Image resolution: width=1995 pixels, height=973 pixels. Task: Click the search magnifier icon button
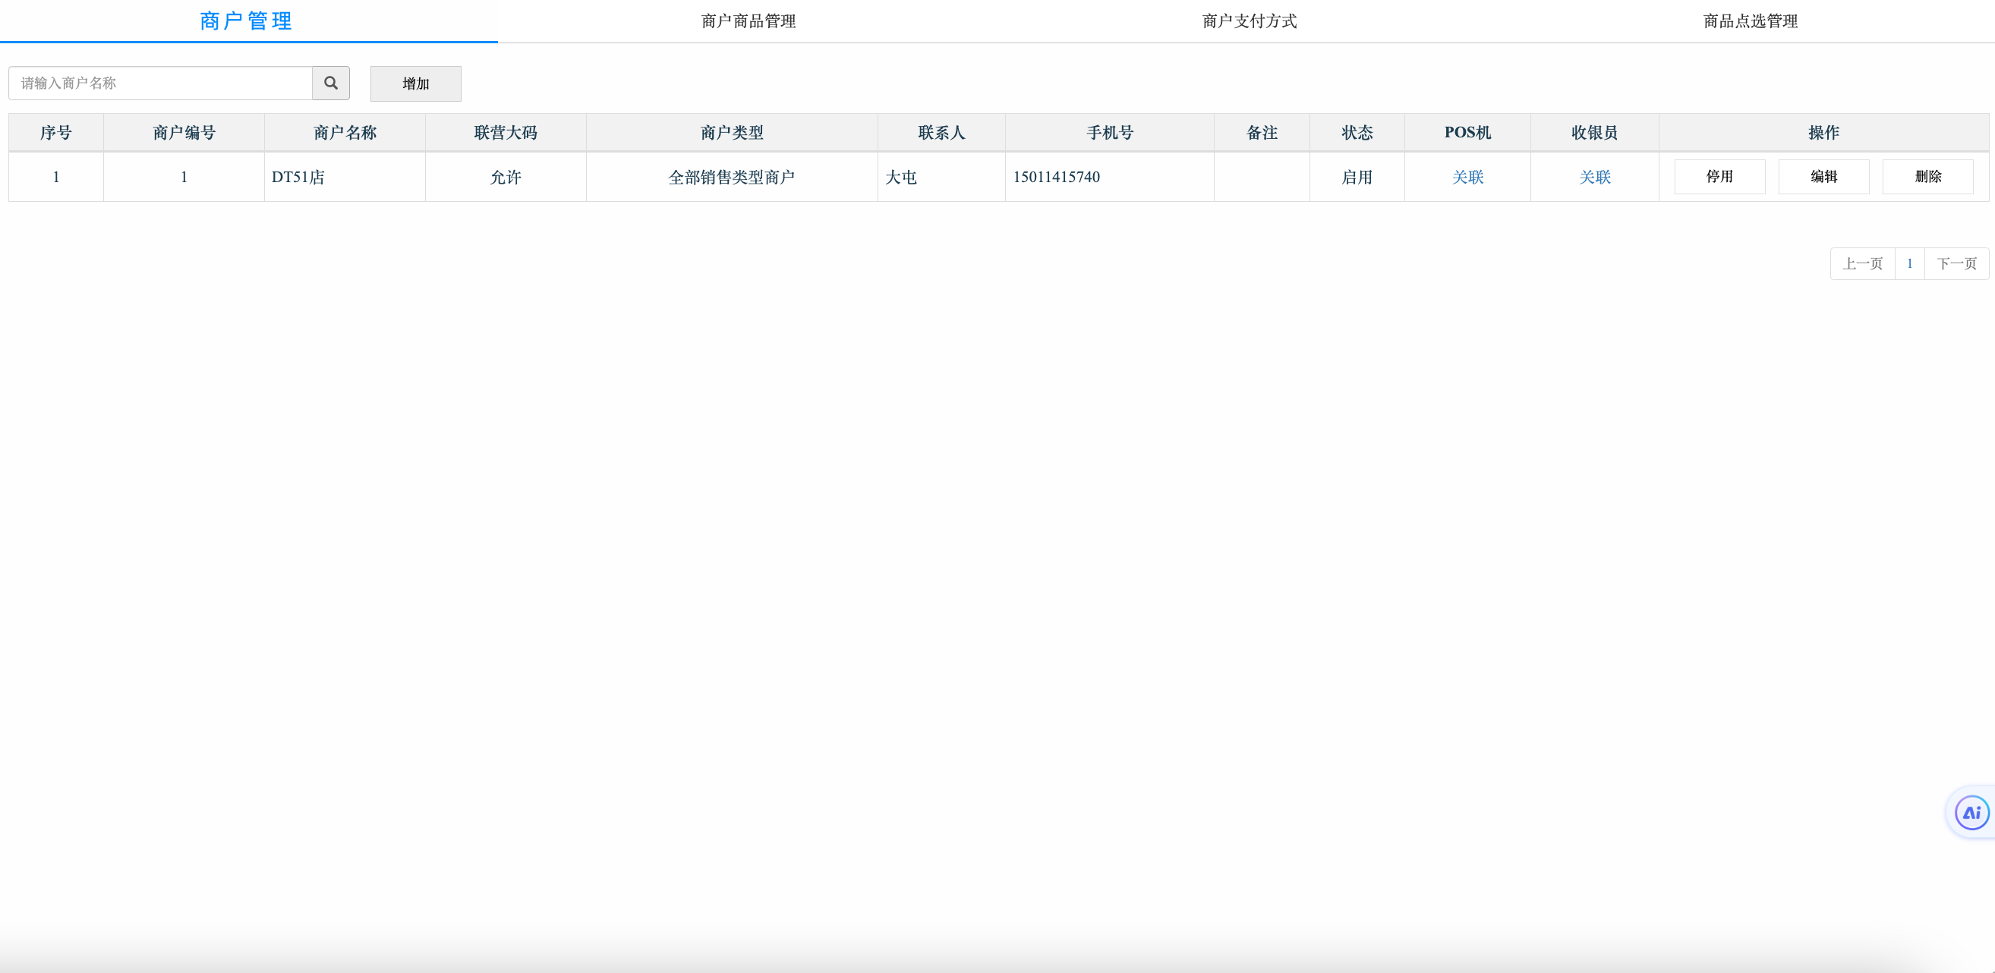(x=331, y=83)
